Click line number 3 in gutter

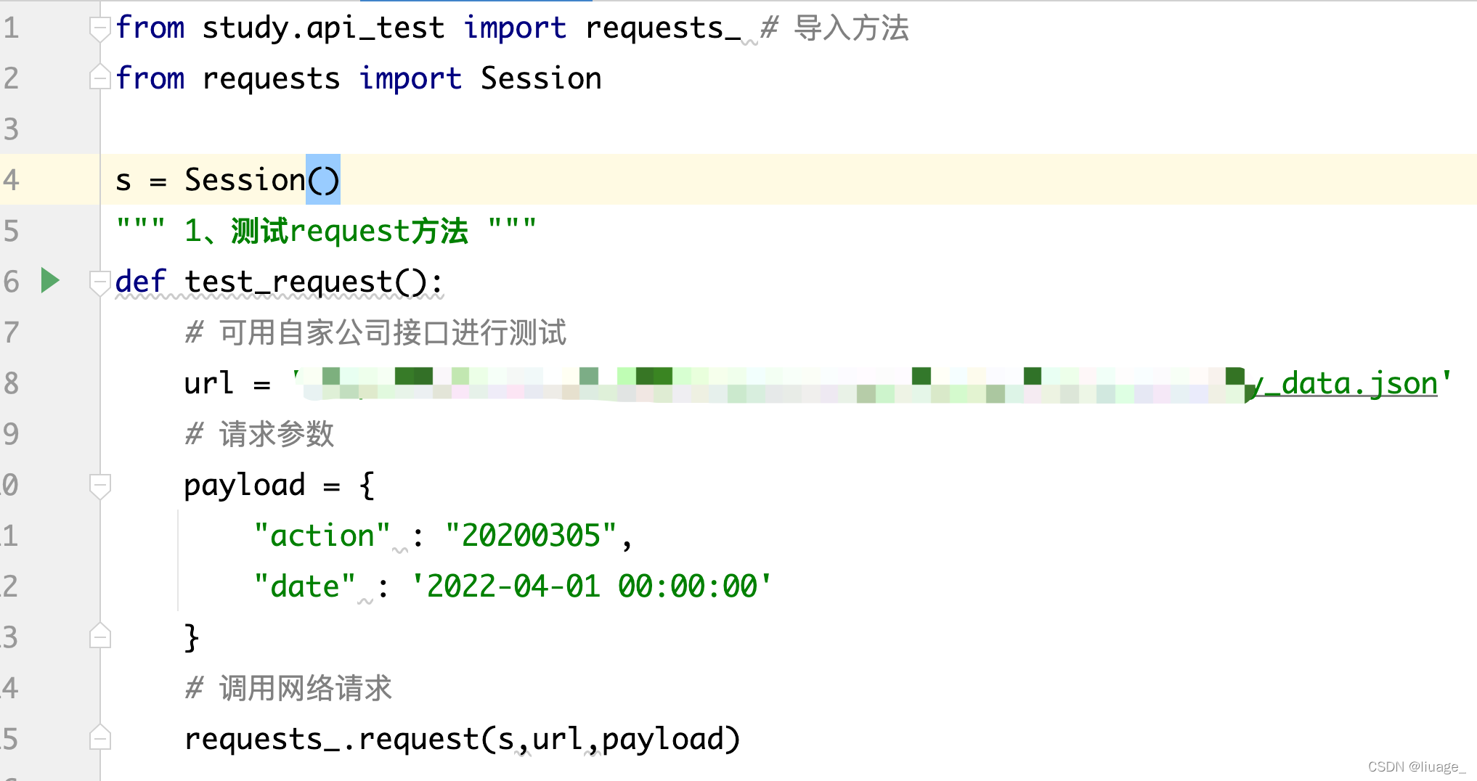tap(11, 129)
